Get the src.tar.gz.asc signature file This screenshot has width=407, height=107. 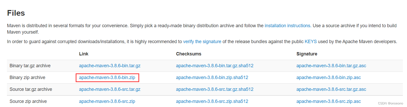click(331, 89)
